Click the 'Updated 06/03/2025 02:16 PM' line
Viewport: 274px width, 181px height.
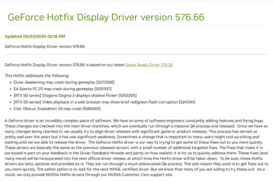click(x=35, y=37)
